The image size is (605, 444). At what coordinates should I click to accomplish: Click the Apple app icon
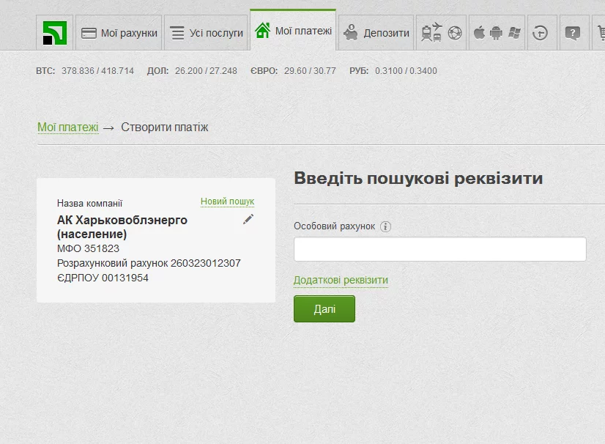479,32
